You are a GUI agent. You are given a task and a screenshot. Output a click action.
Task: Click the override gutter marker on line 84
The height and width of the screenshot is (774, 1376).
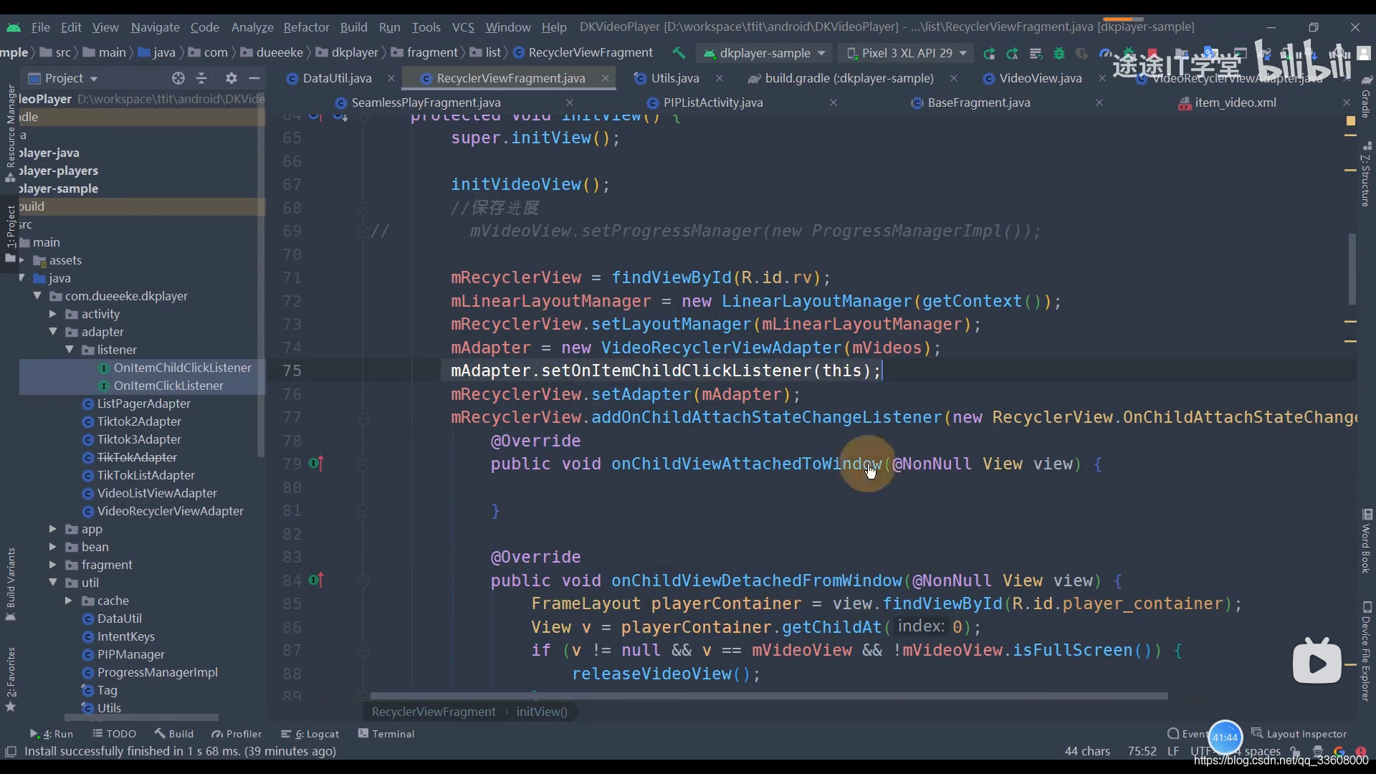pos(316,580)
